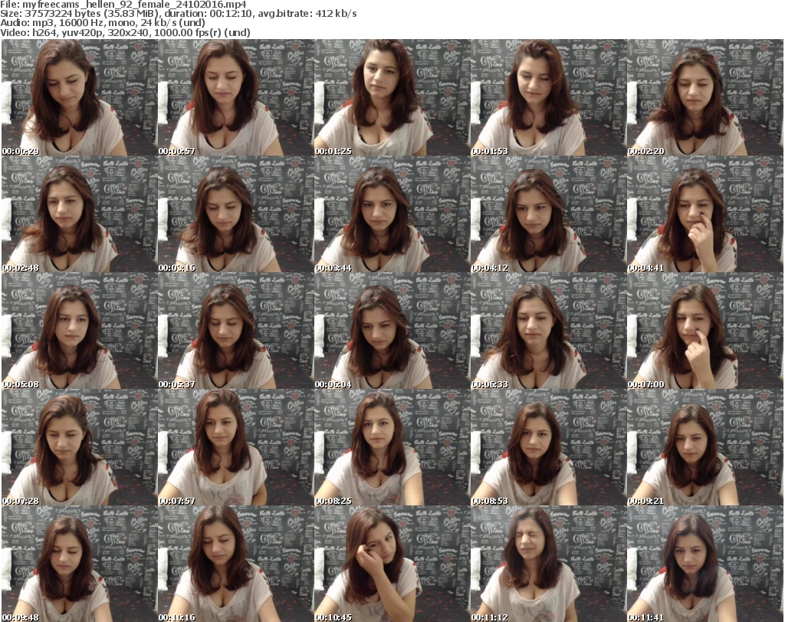Viewport: 785px width, 622px height.
Task: Select the thumbnail frame at 00:03:44
Action: 392,214
